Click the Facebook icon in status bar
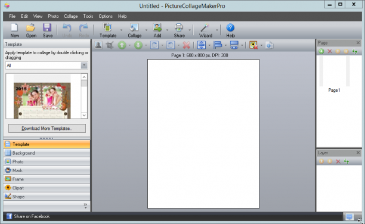Image resolution: width=365 pixels, height=224 pixels. point(9,216)
